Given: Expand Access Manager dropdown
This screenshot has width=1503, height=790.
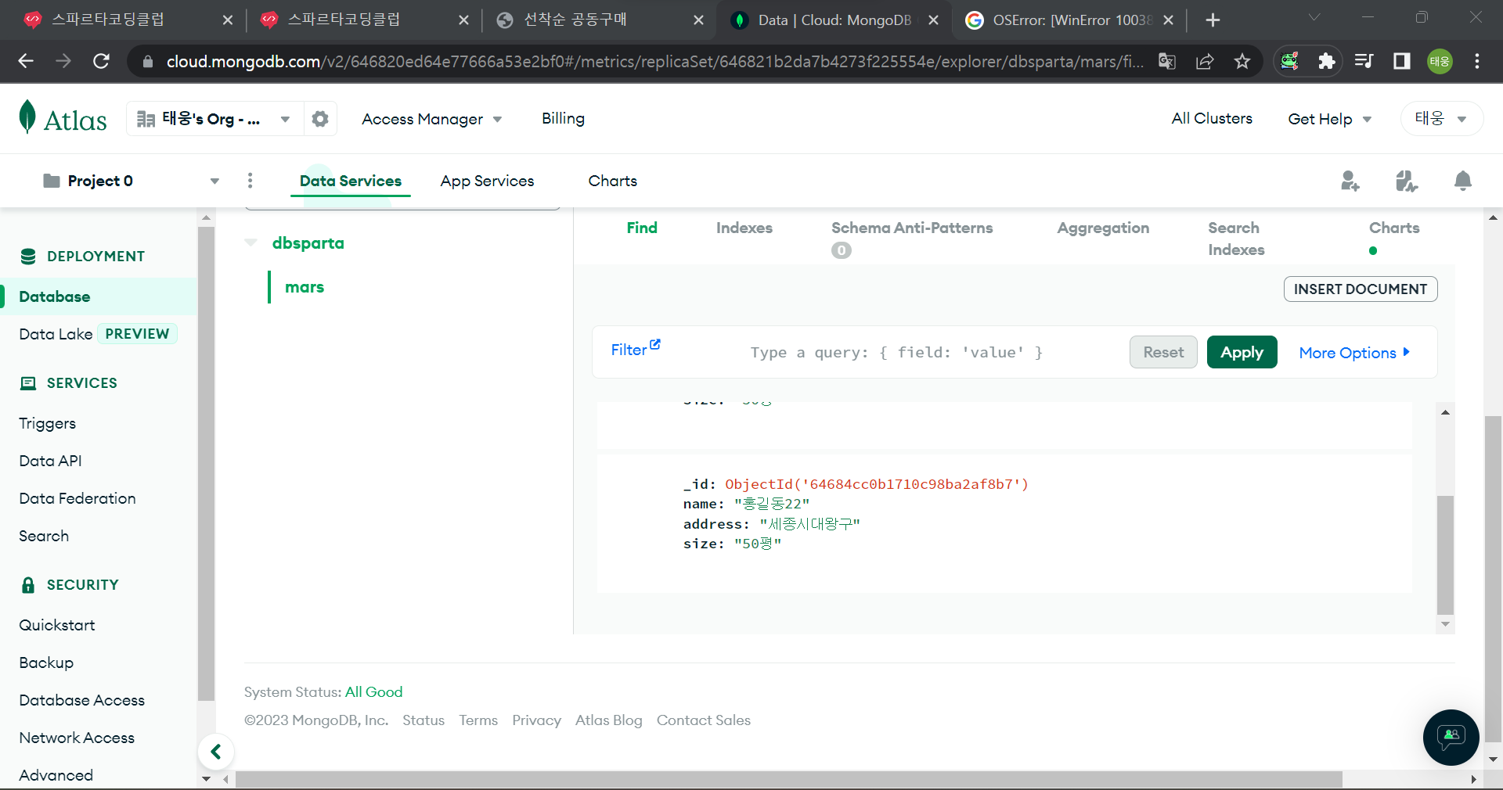Looking at the screenshot, I should pos(431,119).
